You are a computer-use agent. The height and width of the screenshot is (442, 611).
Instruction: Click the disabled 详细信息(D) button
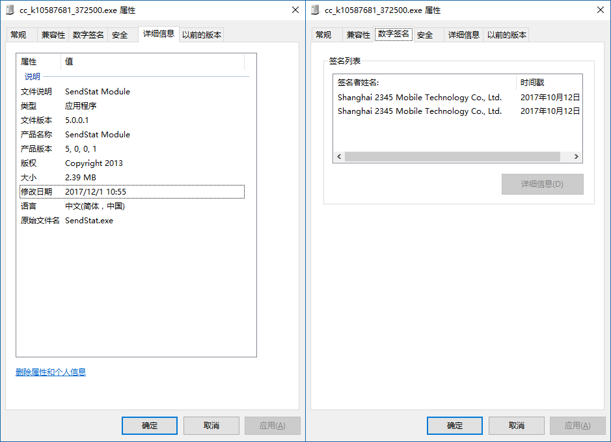542,184
